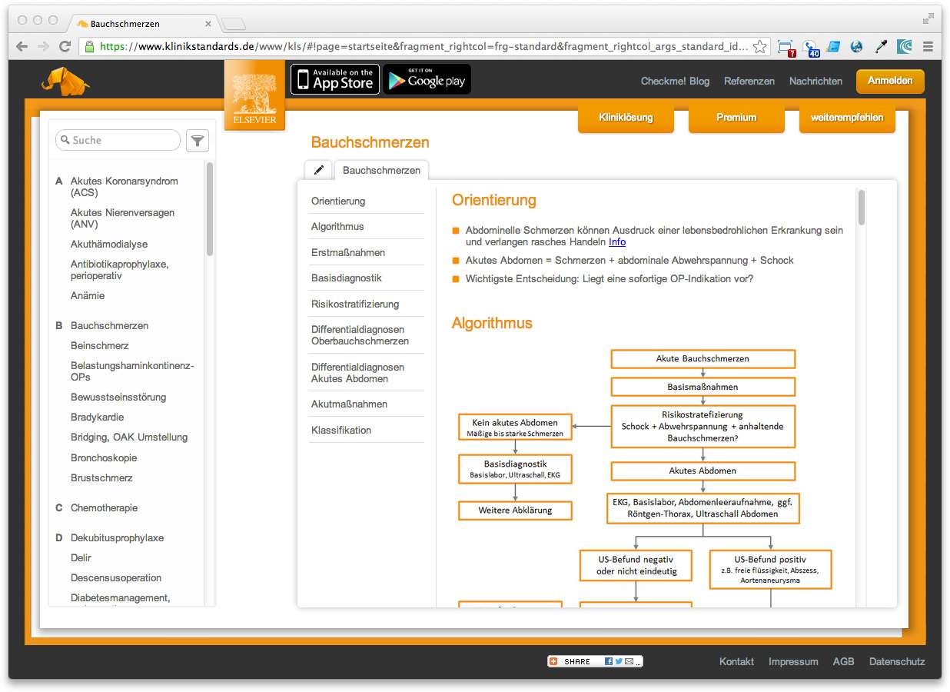Open the Google Play download badge
The height and width of the screenshot is (692, 950).
(x=427, y=79)
